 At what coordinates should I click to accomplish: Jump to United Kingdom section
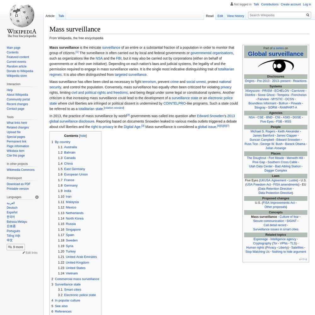coord(77,262)
